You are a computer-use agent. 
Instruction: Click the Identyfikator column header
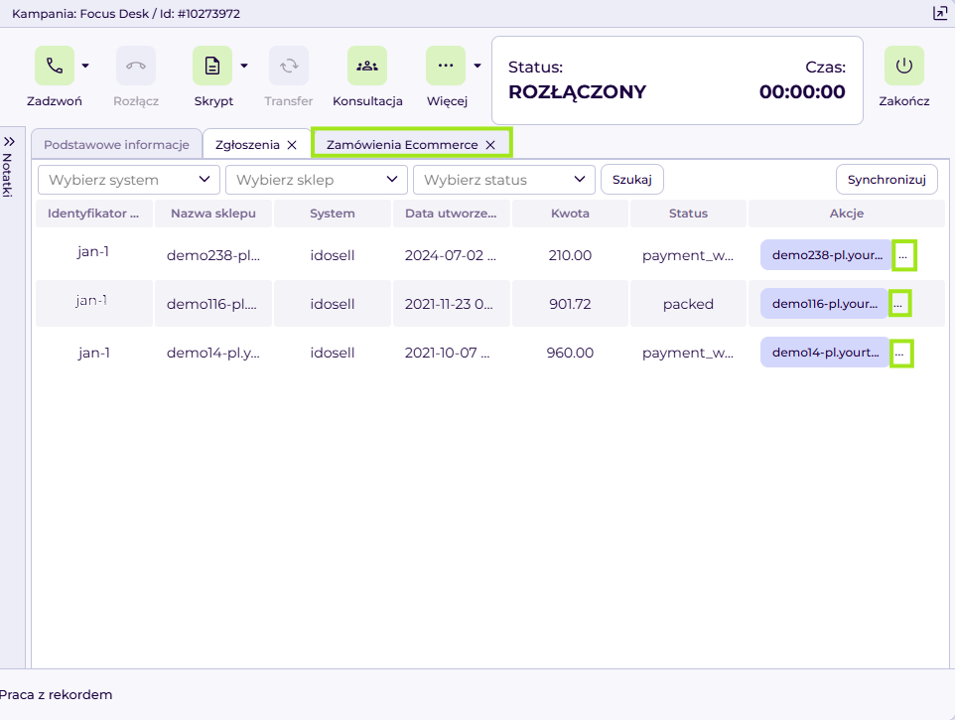[x=93, y=214]
